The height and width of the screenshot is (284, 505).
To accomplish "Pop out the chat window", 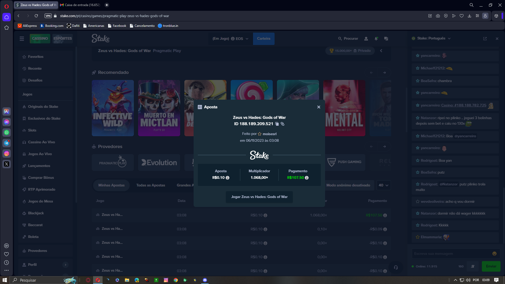I will pos(485,39).
